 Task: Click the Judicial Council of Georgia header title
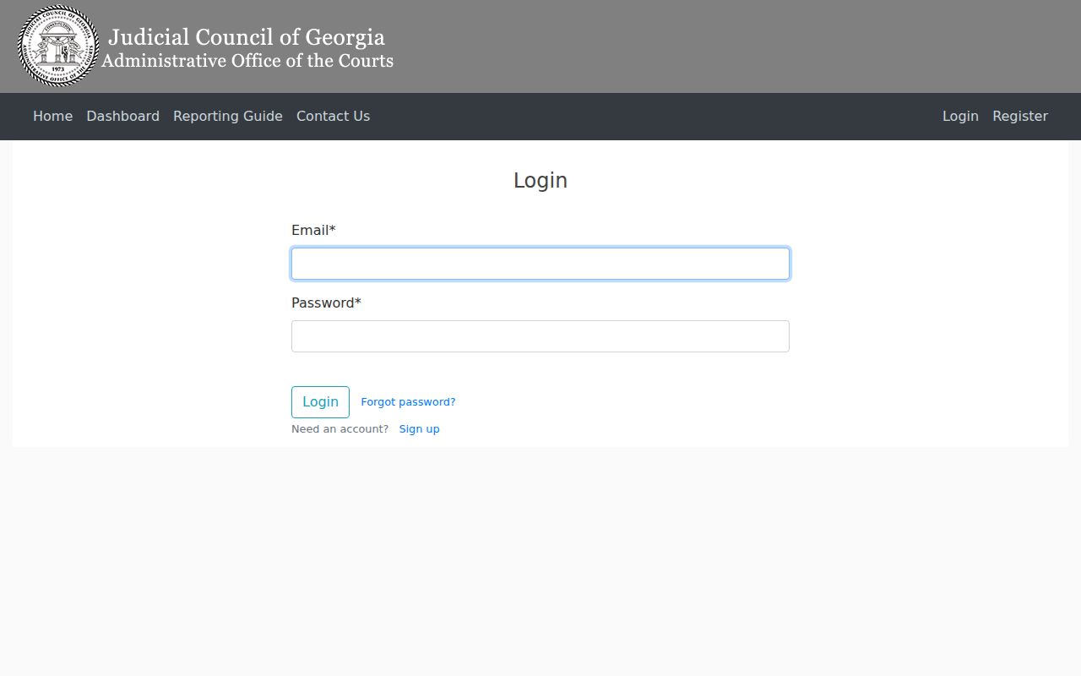click(247, 37)
